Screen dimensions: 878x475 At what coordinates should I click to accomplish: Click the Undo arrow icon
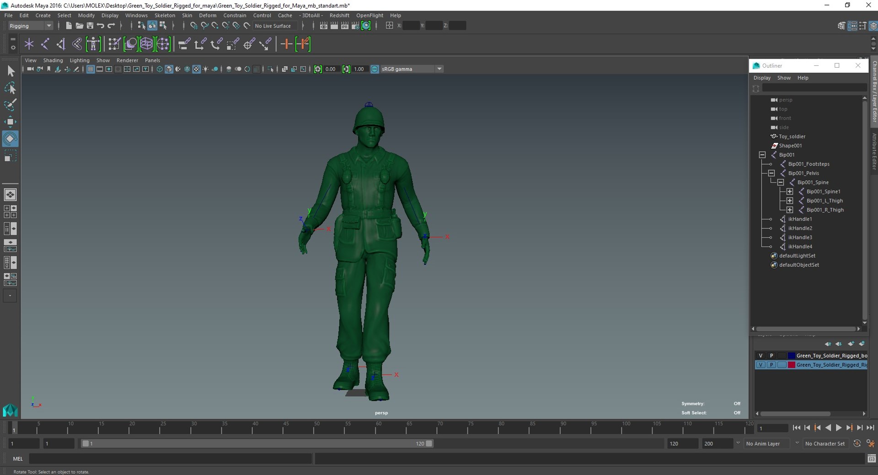tap(101, 26)
